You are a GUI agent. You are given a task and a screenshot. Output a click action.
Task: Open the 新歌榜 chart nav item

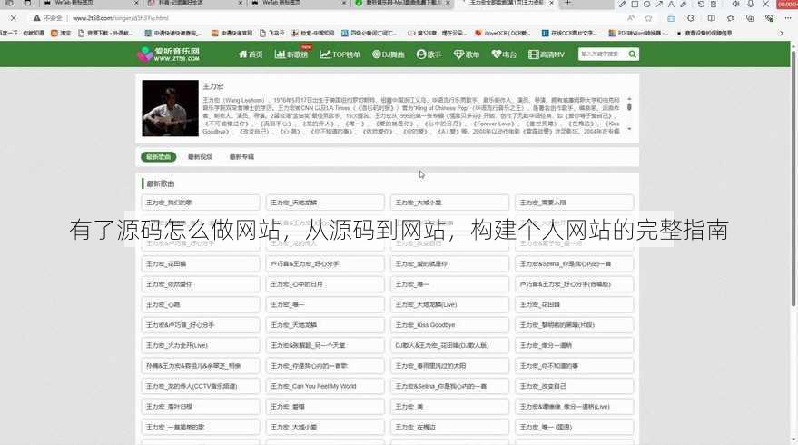[x=291, y=54]
